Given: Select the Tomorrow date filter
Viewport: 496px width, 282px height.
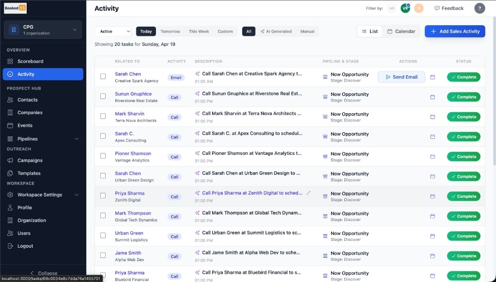Looking at the screenshot, I should click(170, 31).
